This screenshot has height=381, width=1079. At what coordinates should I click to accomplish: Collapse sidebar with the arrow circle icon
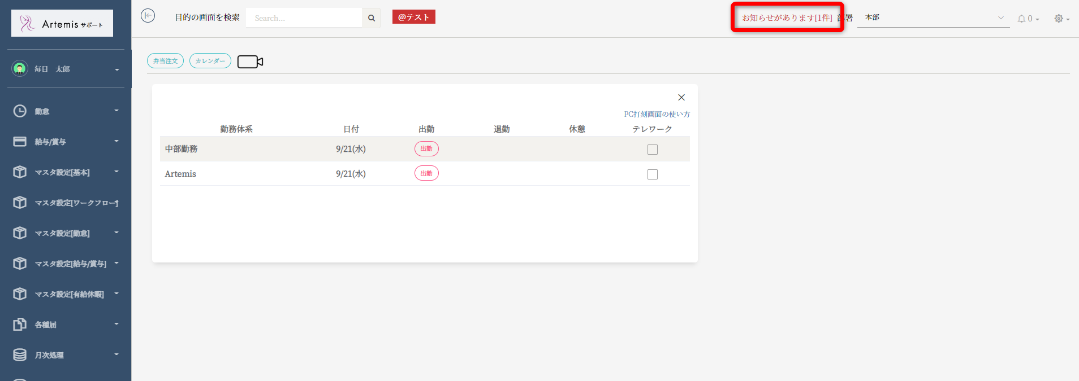pos(148,16)
